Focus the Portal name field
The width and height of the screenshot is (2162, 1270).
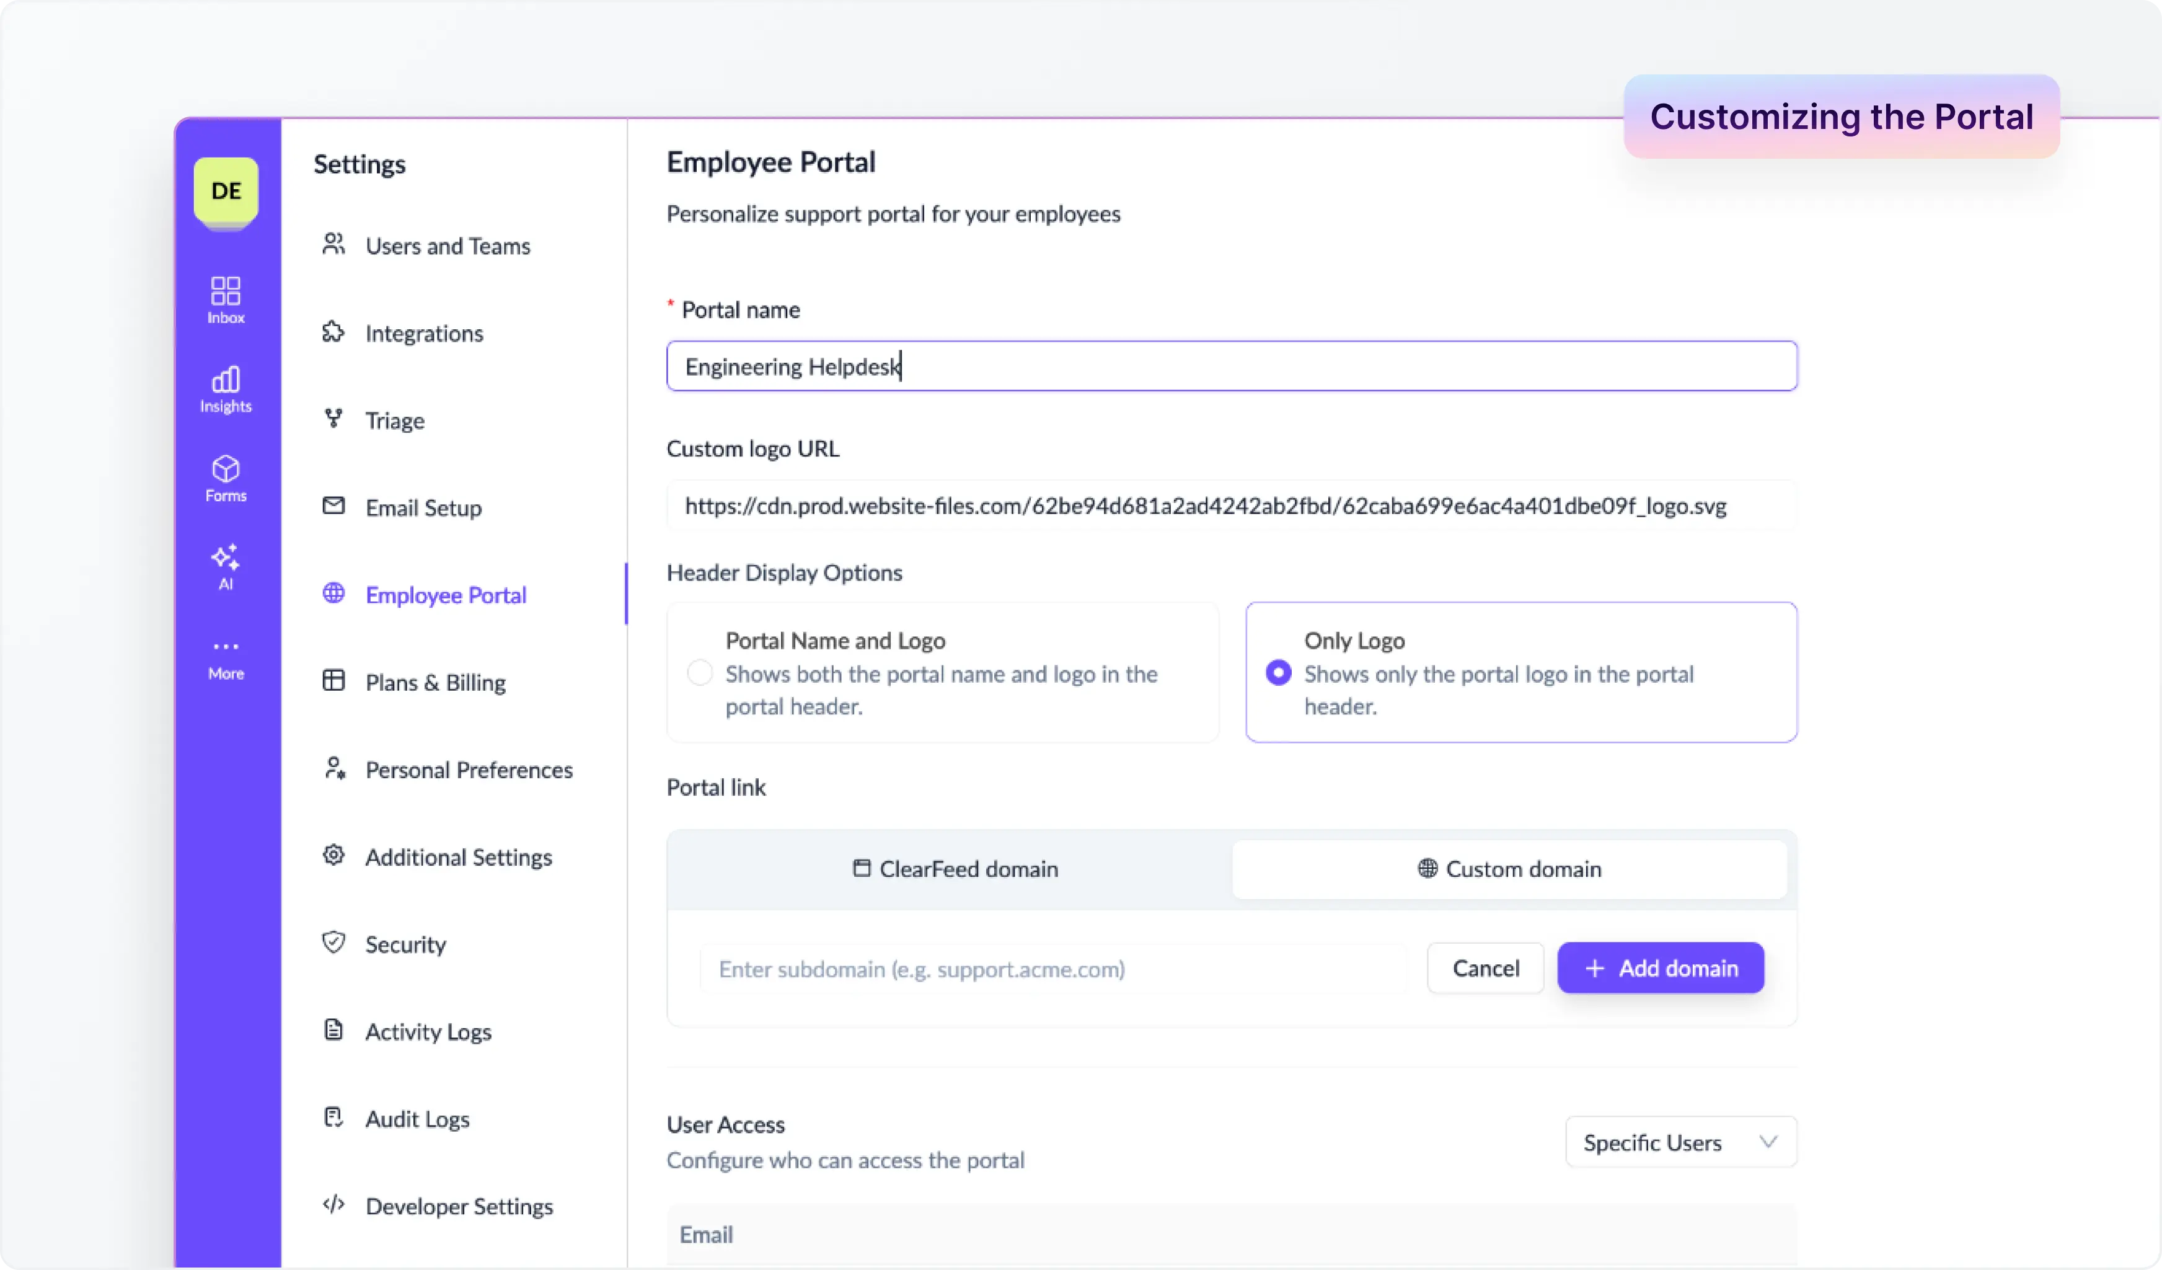coord(1231,366)
